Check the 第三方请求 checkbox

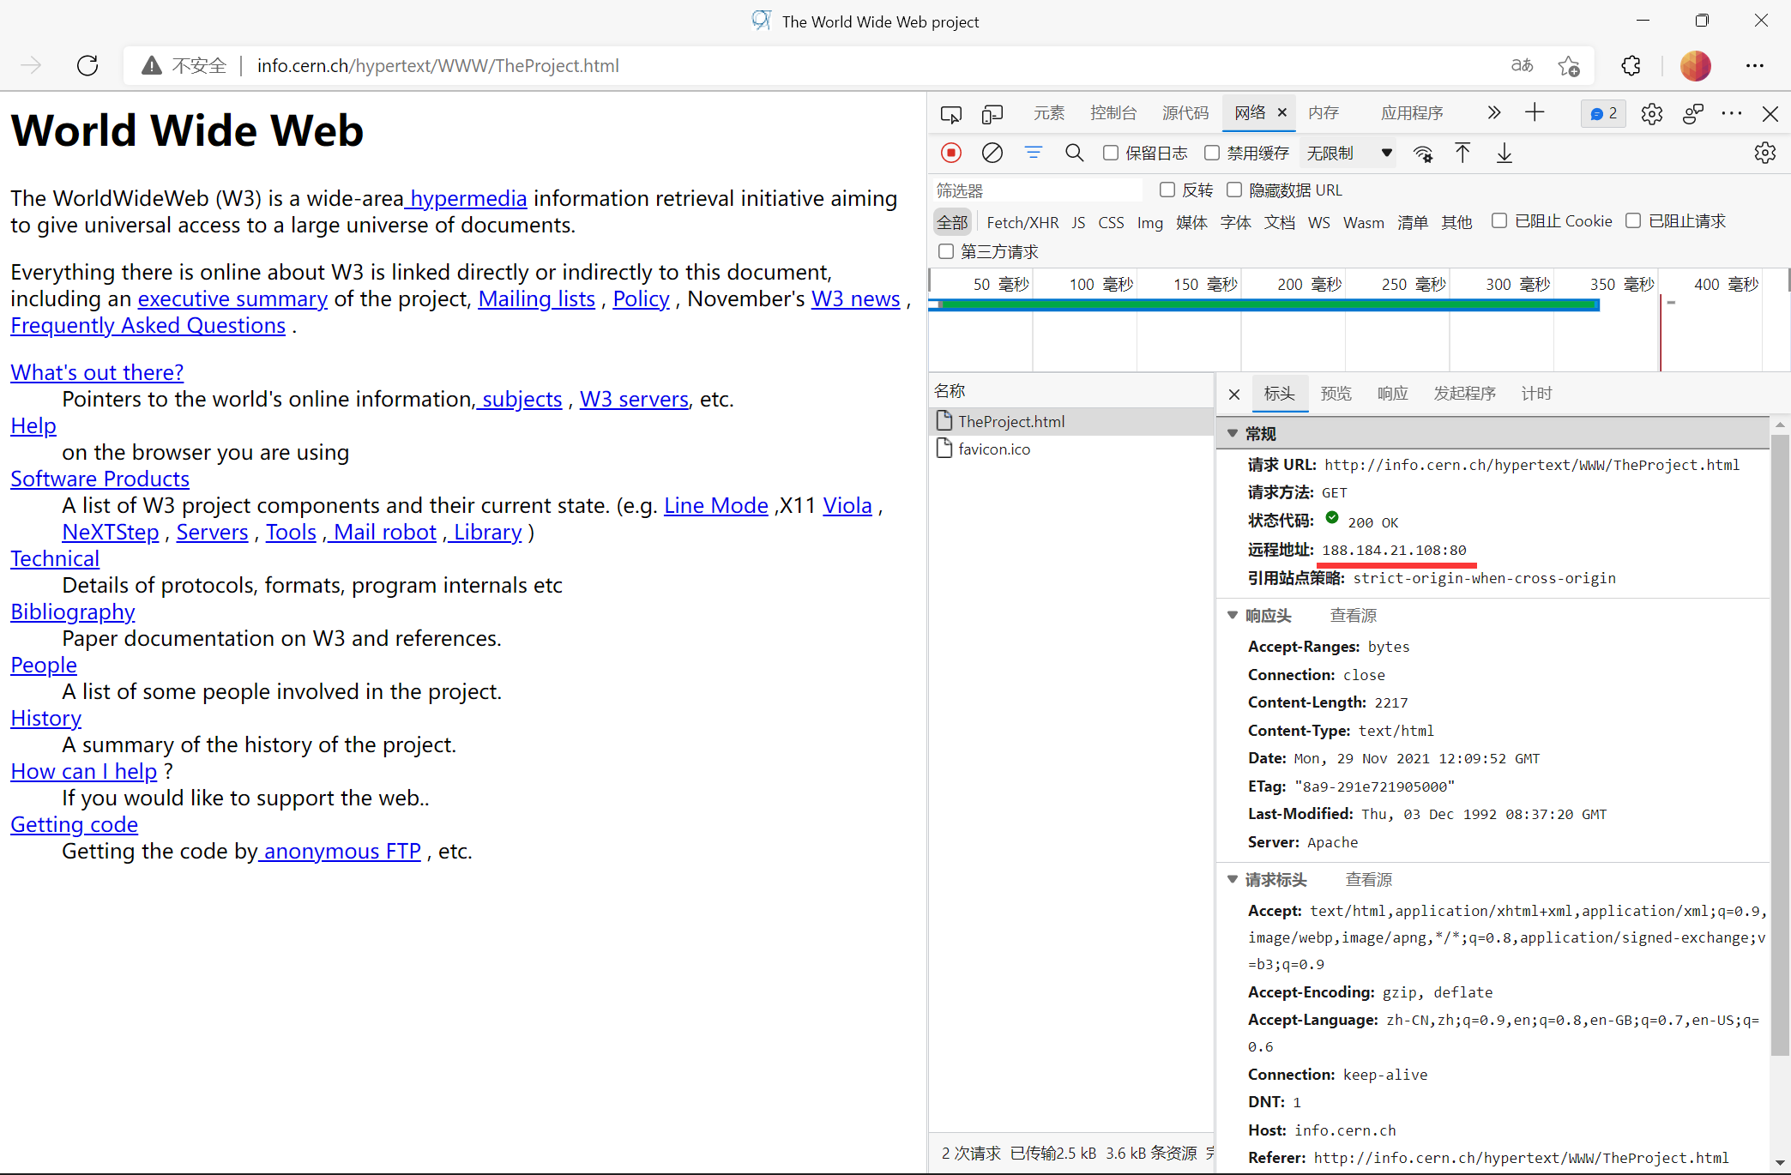click(x=946, y=251)
